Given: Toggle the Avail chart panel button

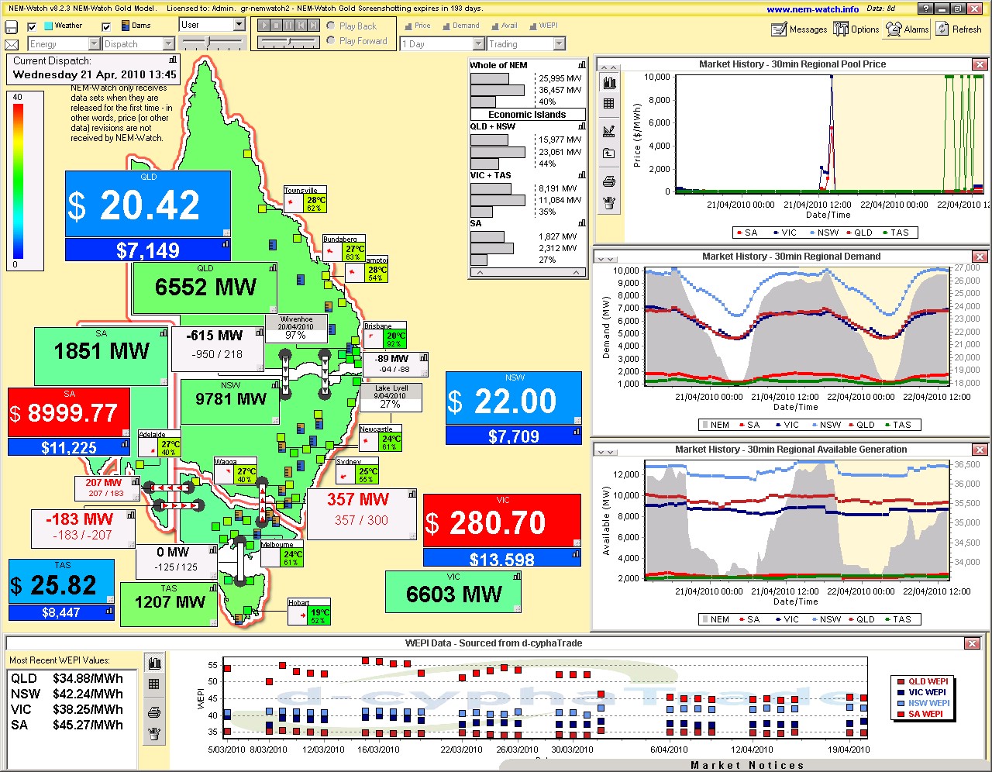Looking at the screenshot, I should point(504,26).
